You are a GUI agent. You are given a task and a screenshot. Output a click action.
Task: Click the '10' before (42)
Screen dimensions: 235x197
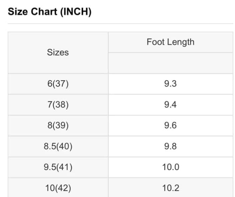coord(50,188)
